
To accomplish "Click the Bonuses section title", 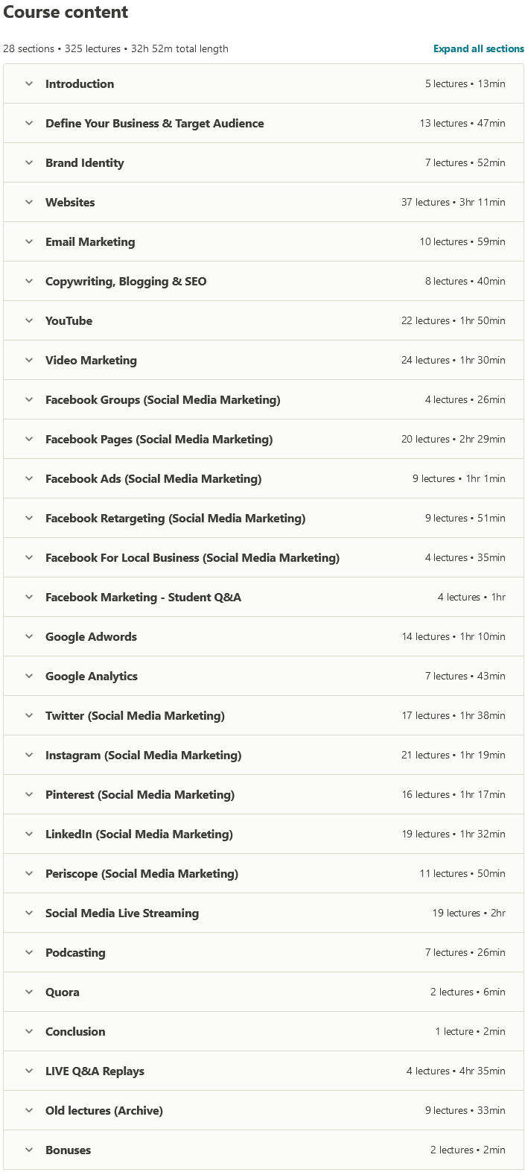I will point(68,1150).
